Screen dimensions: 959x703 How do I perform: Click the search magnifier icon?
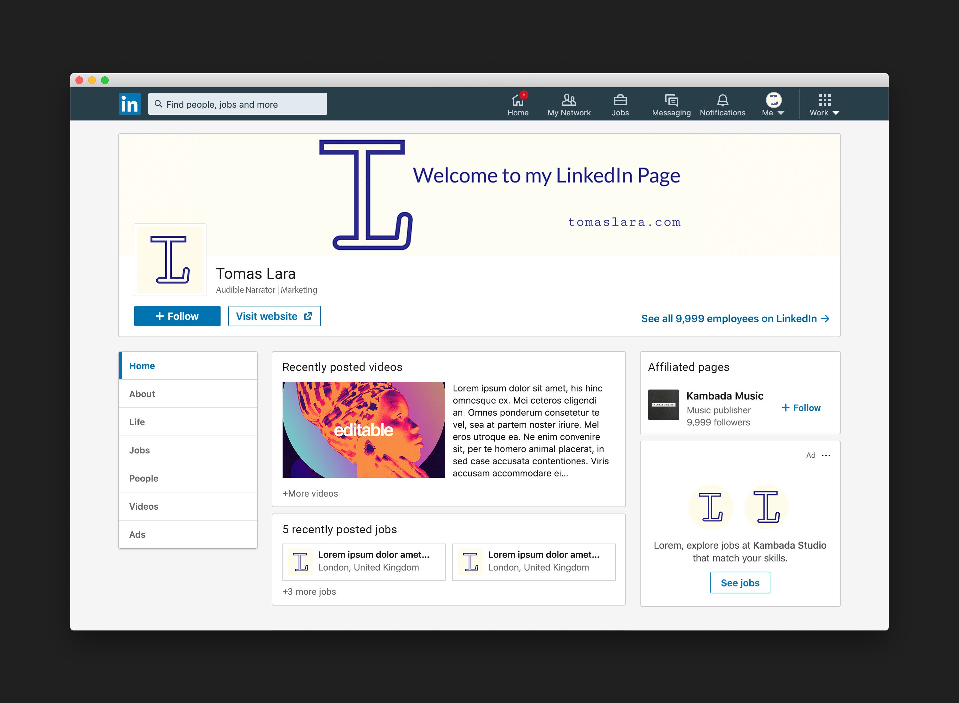pos(159,104)
